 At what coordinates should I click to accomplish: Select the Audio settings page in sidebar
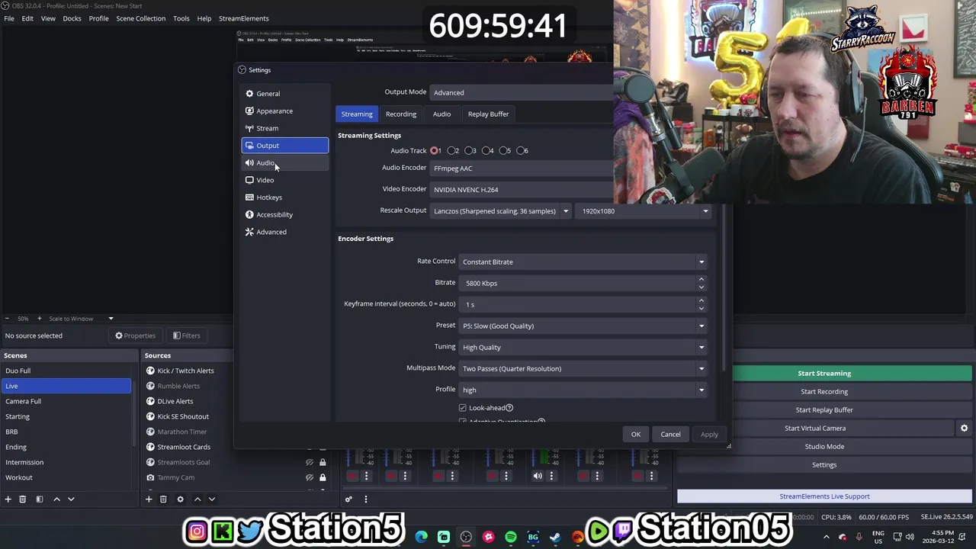coord(284,163)
